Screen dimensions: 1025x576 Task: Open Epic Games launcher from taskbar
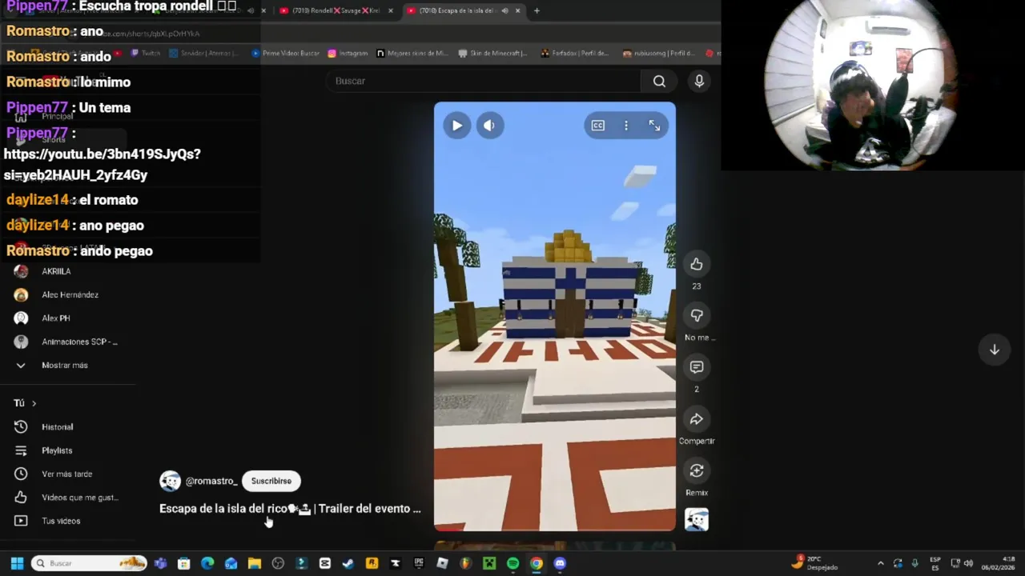[x=419, y=563]
